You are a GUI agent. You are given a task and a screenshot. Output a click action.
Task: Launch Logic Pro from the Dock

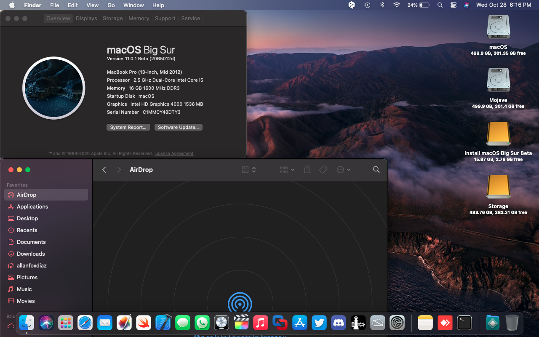221,323
